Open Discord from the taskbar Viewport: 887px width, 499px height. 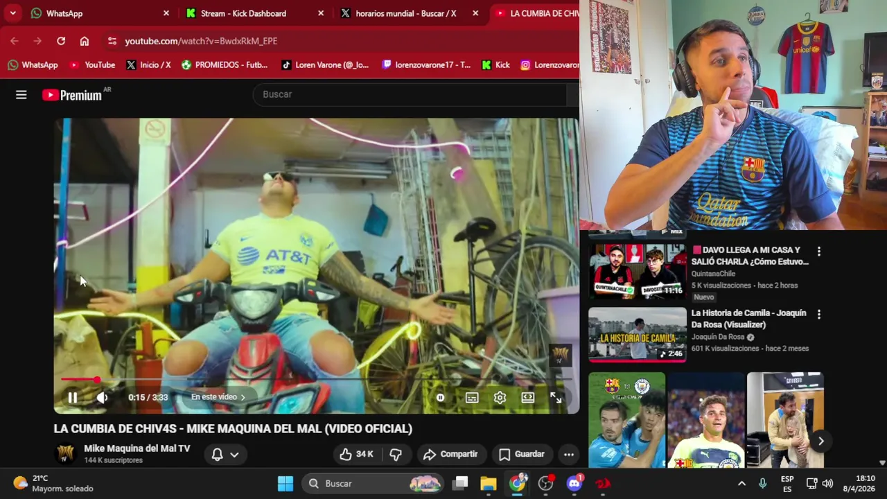(x=574, y=483)
